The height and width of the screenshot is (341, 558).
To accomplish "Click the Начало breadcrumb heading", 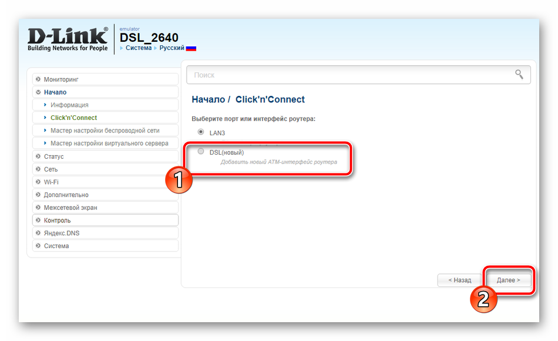I will pos(208,99).
